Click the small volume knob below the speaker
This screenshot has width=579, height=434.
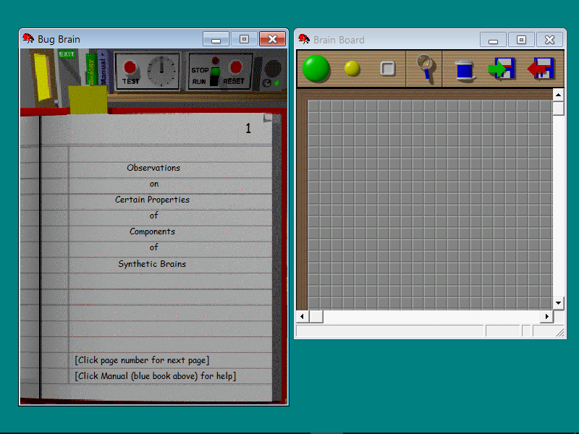click(266, 83)
